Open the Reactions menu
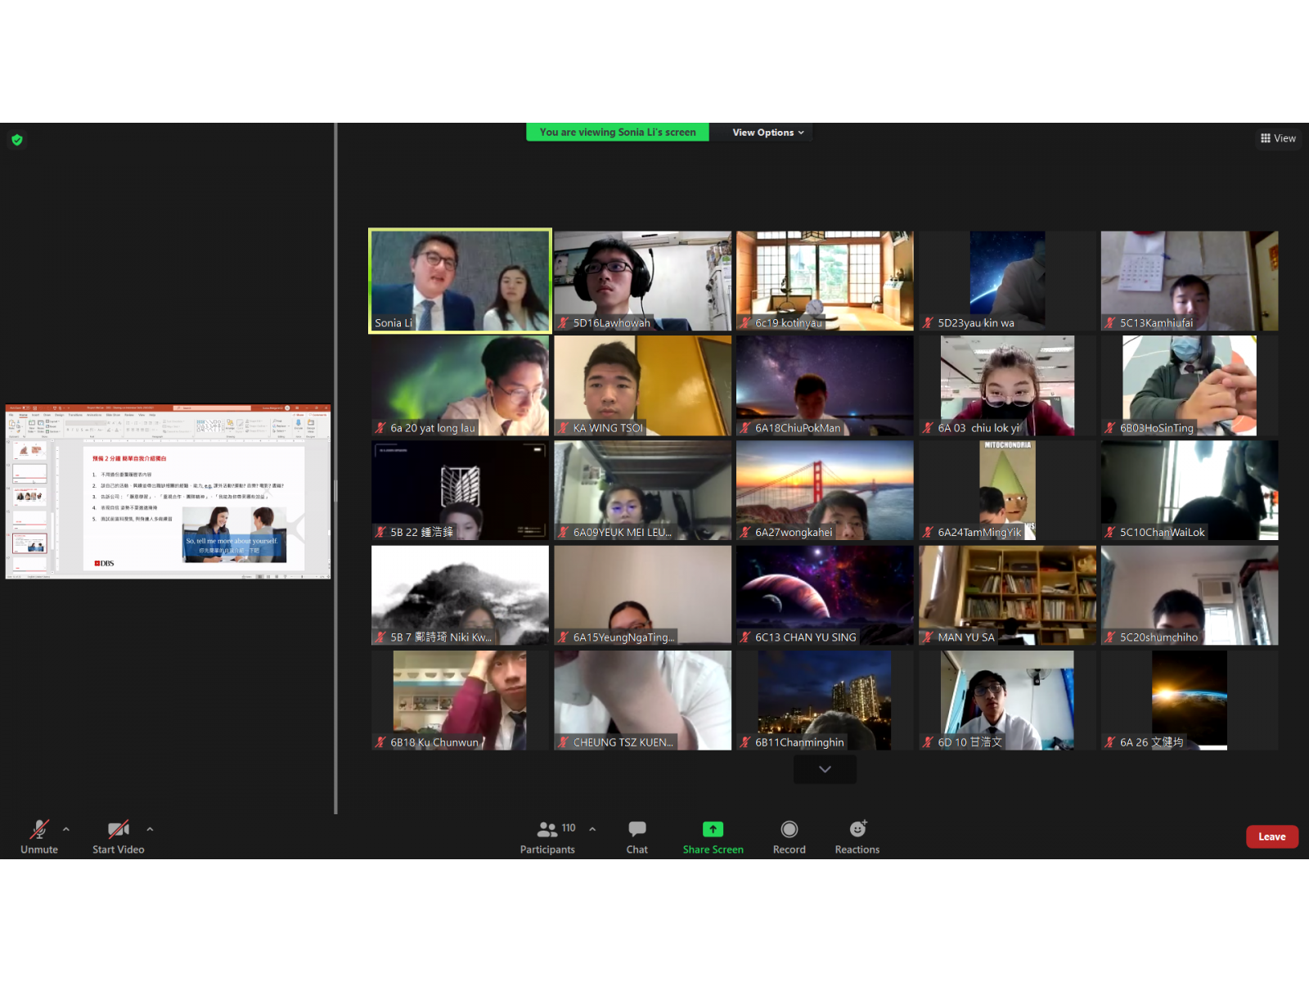The height and width of the screenshot is (982, 1309). (x=857, y=830)
